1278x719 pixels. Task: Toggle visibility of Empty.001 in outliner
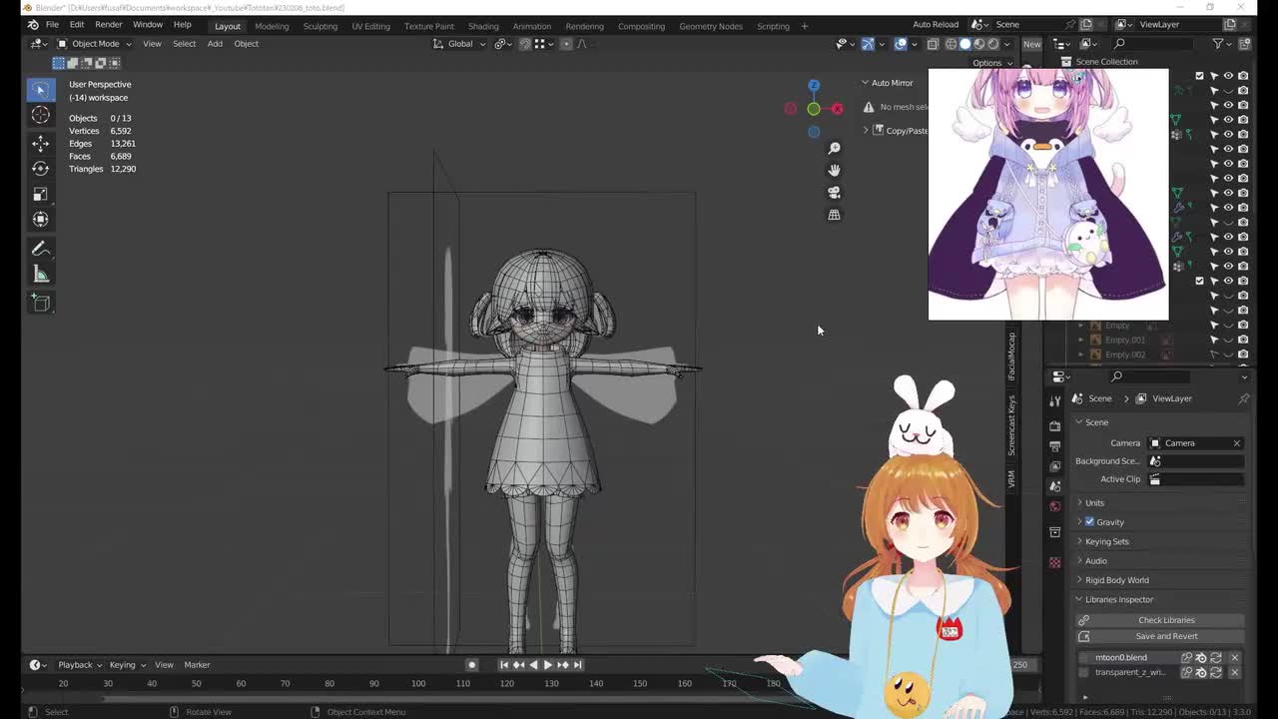(1228, 340)
